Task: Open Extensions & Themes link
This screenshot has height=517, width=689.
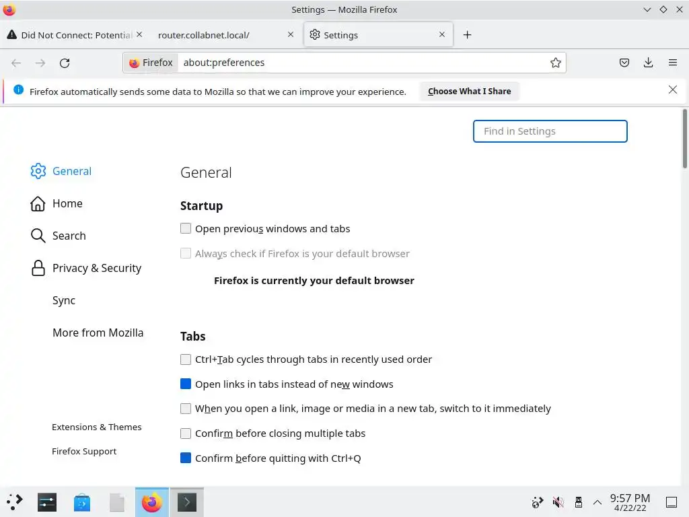Action: click(97, 427)
